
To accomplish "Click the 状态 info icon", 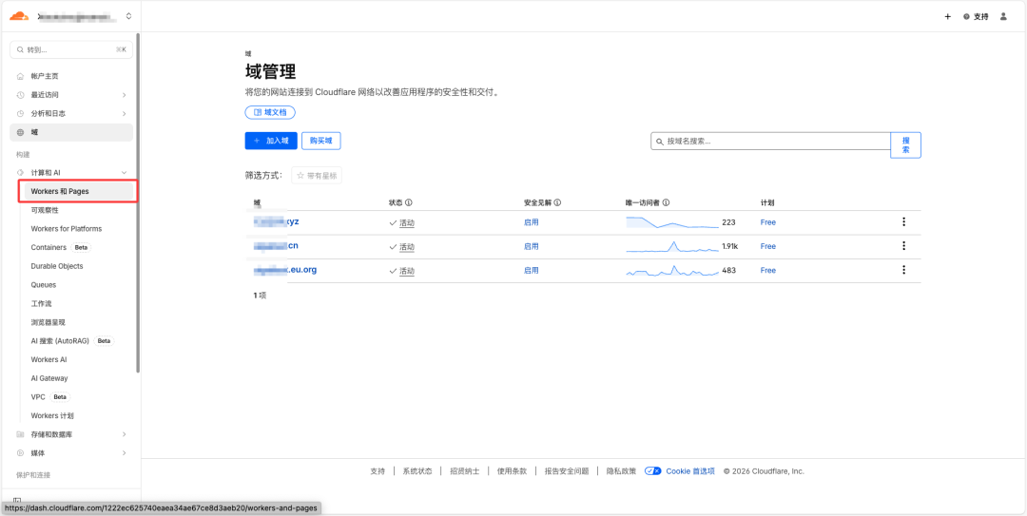I will [409, 203].
